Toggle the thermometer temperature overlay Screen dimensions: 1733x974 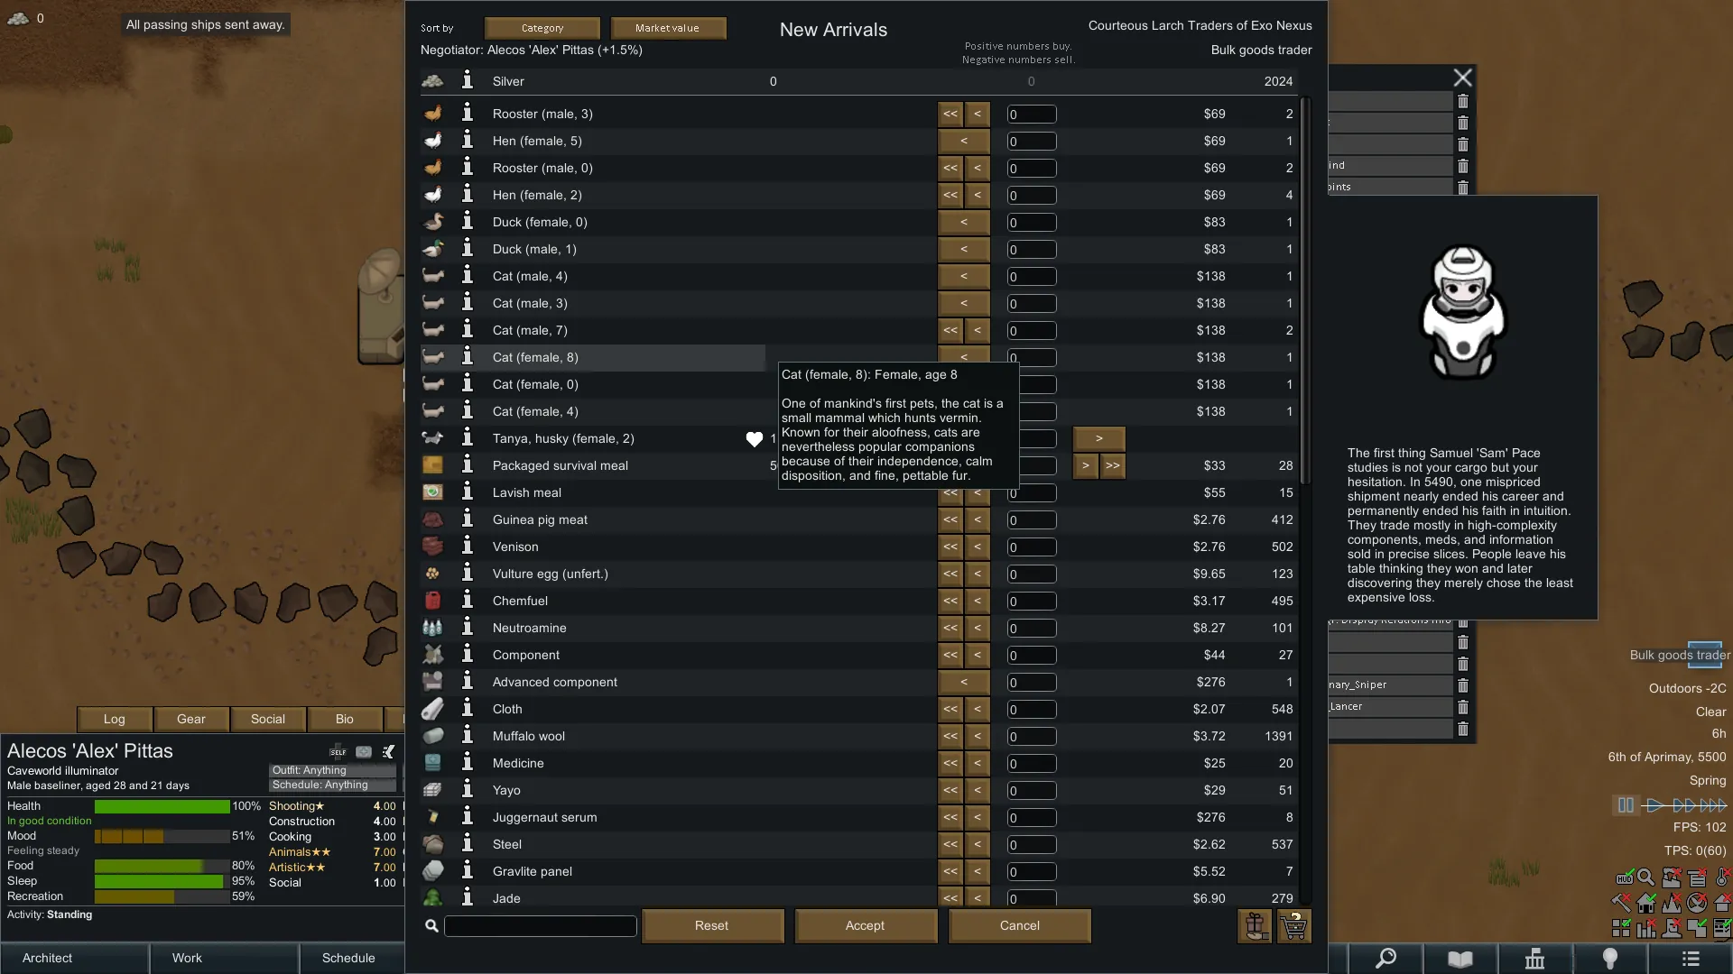[x=1722, y=878]
